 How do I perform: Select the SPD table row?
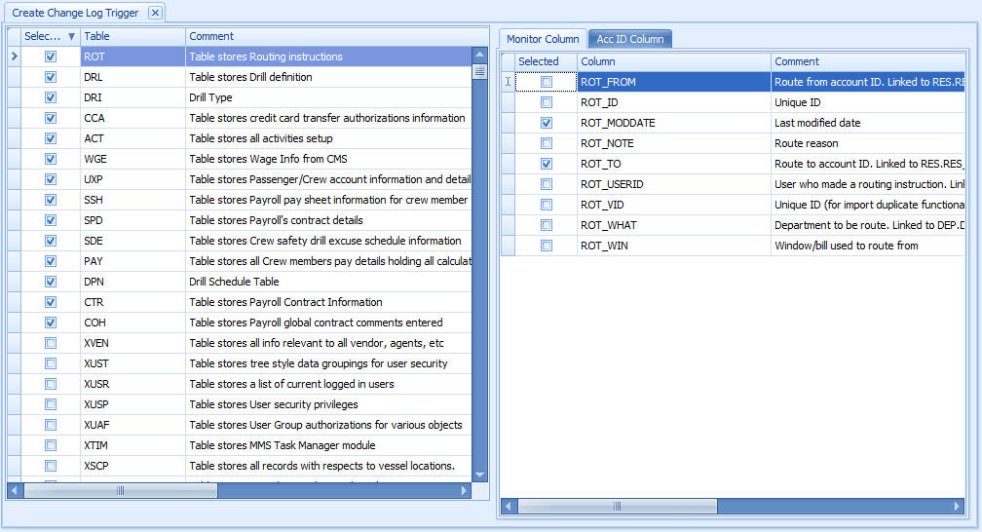[x=240, y=220]
